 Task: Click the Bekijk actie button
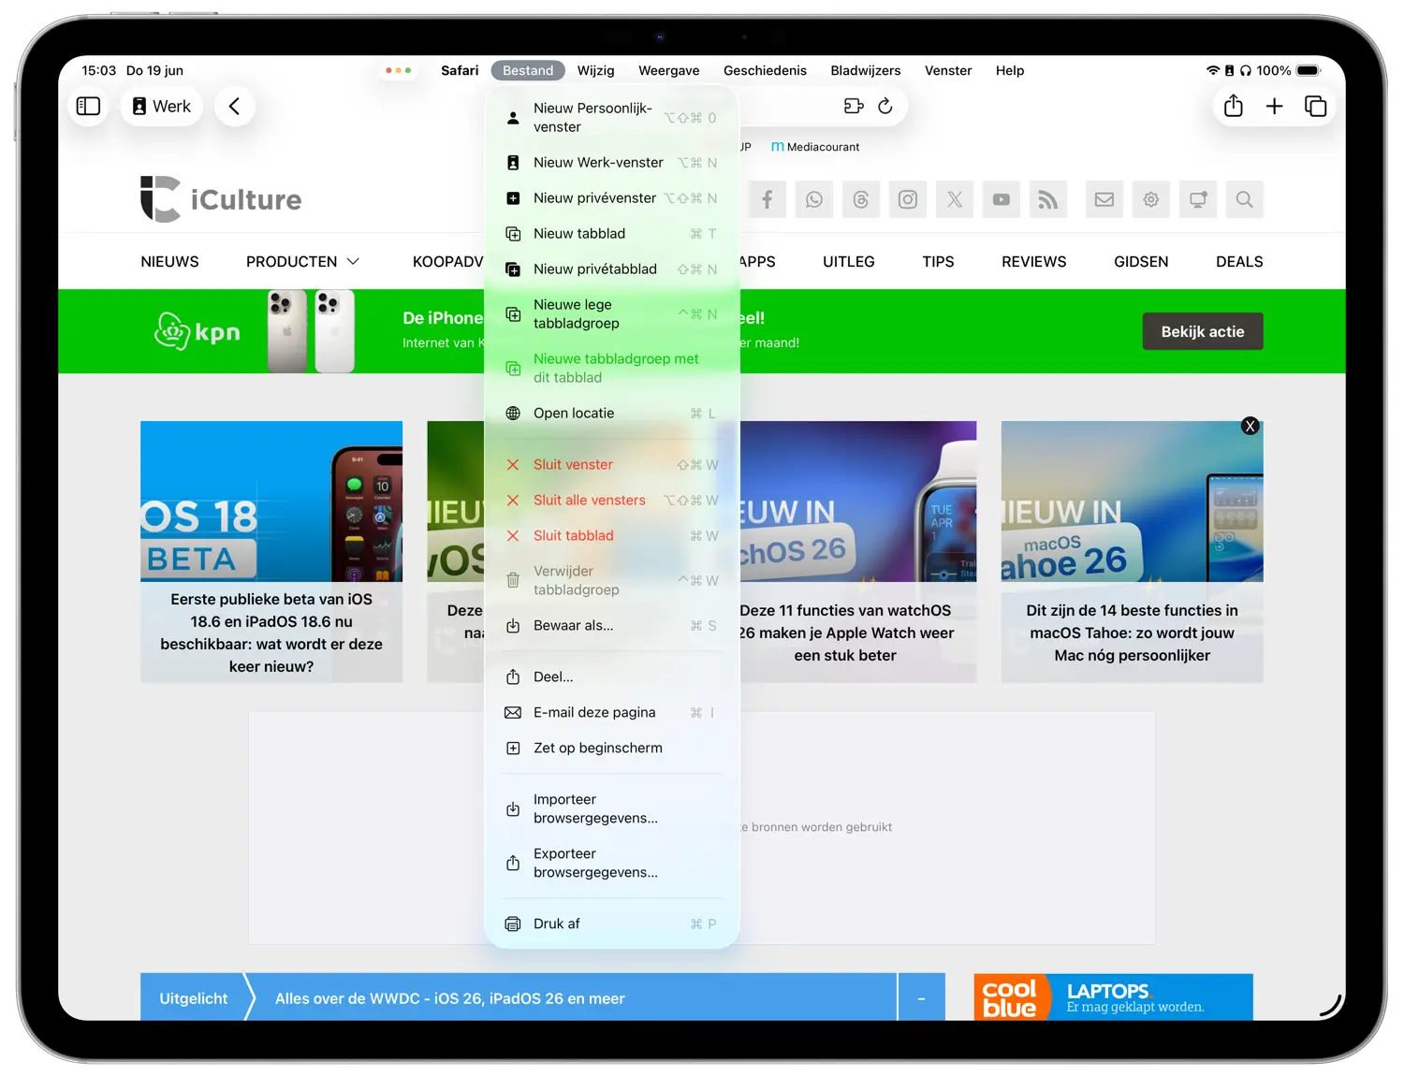tap(1203, 331)
